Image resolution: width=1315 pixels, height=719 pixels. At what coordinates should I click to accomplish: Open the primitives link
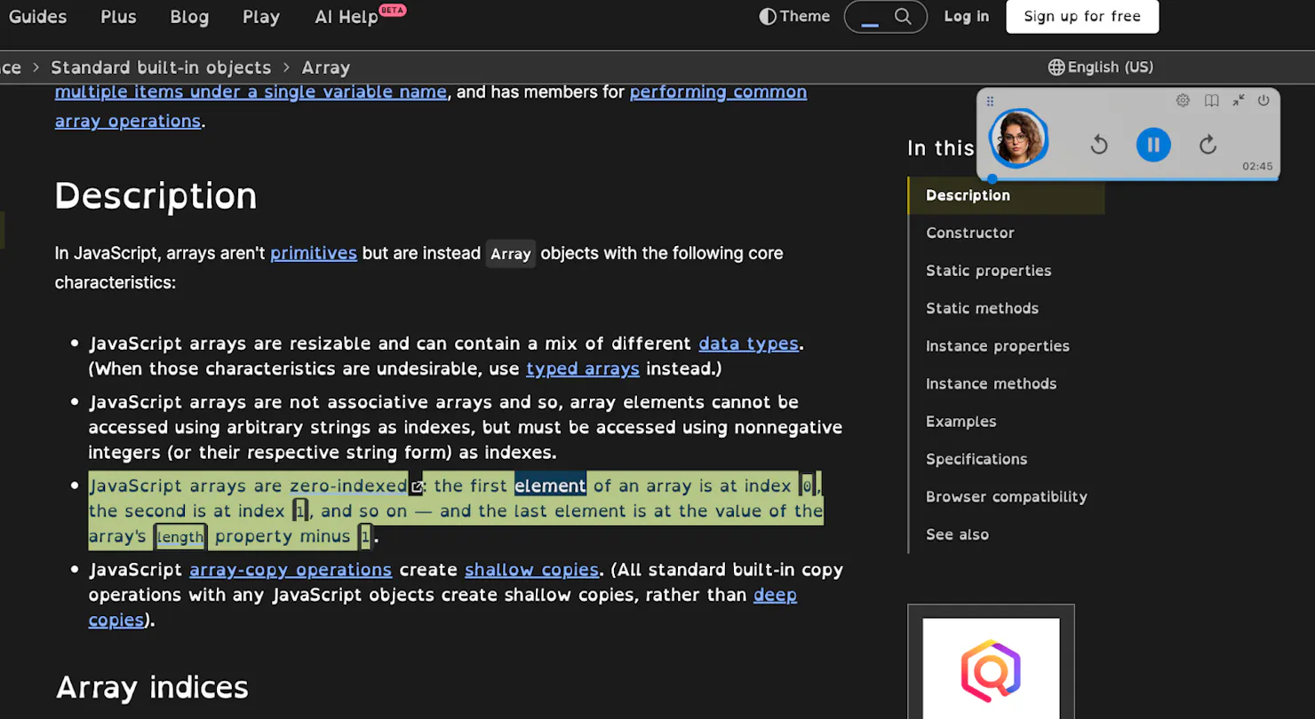pyautogui.click(x=314, y=253)
